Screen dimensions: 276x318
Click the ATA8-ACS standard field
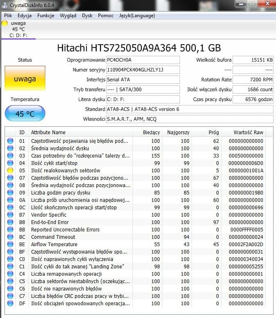point(190,109)
